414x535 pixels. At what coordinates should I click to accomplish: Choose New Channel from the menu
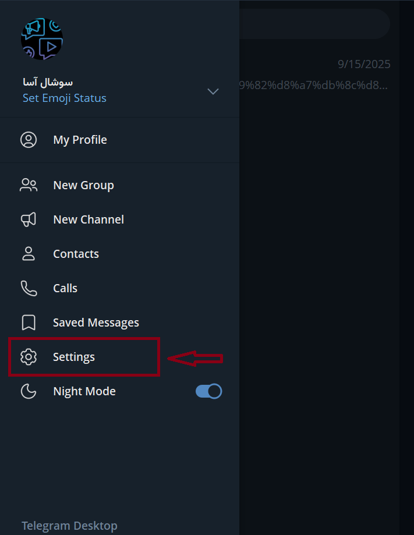89,219
